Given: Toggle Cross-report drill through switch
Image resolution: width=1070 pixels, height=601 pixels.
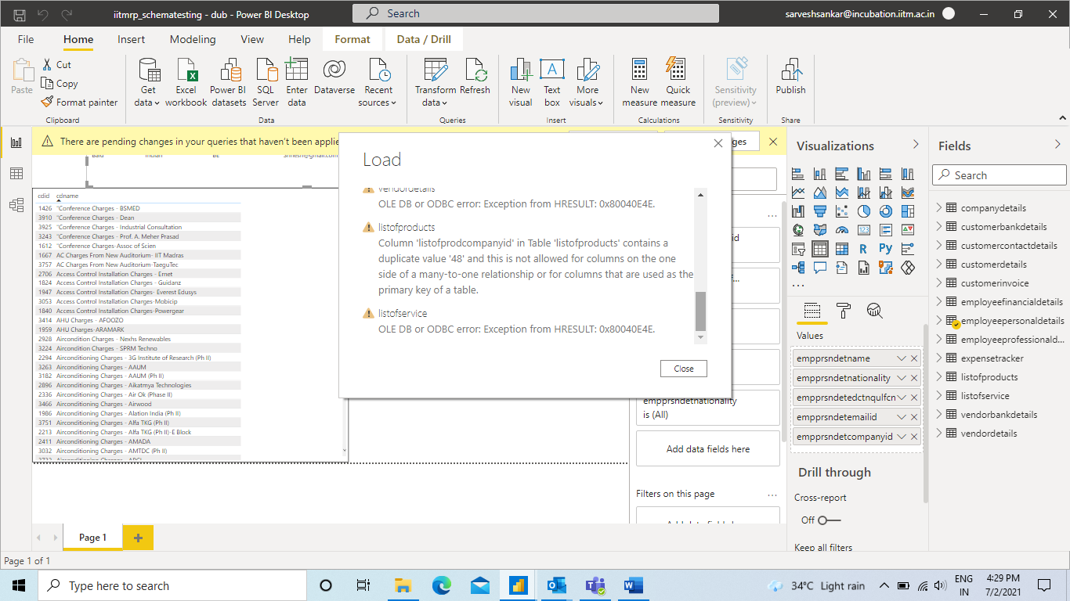Looking at the screenshot, I should [829, 520].
